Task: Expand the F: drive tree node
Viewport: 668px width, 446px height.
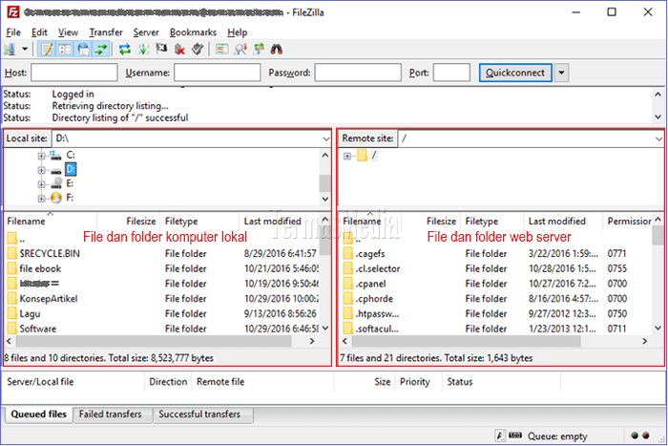Action: point(41,199)
